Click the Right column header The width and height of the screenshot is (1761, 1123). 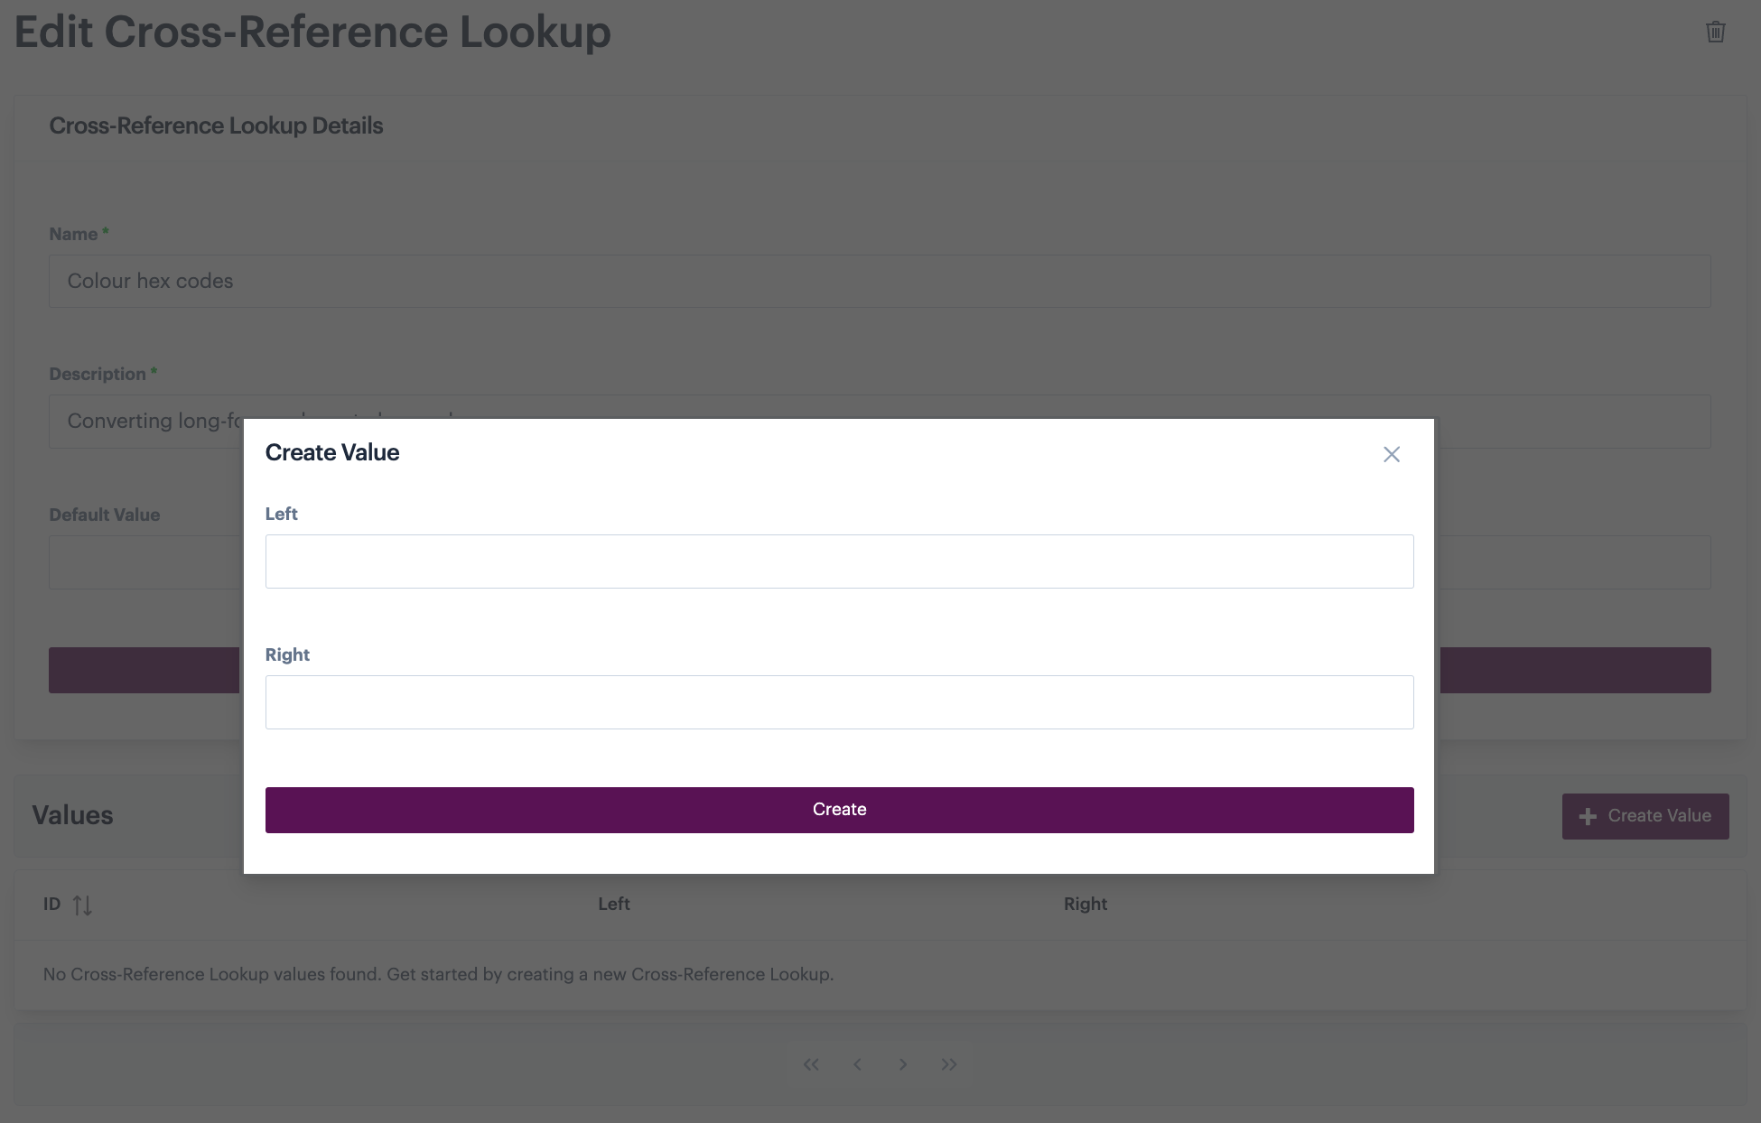click(x=1085, y=904)
